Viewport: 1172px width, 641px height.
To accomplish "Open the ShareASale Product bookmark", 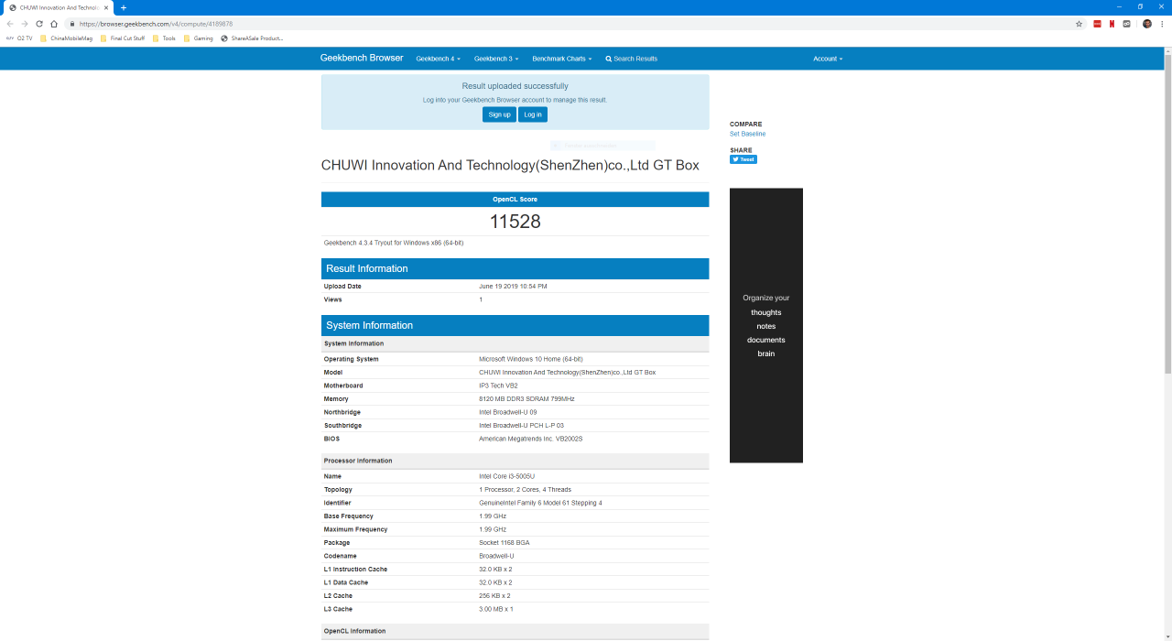I will coord(252,38).
